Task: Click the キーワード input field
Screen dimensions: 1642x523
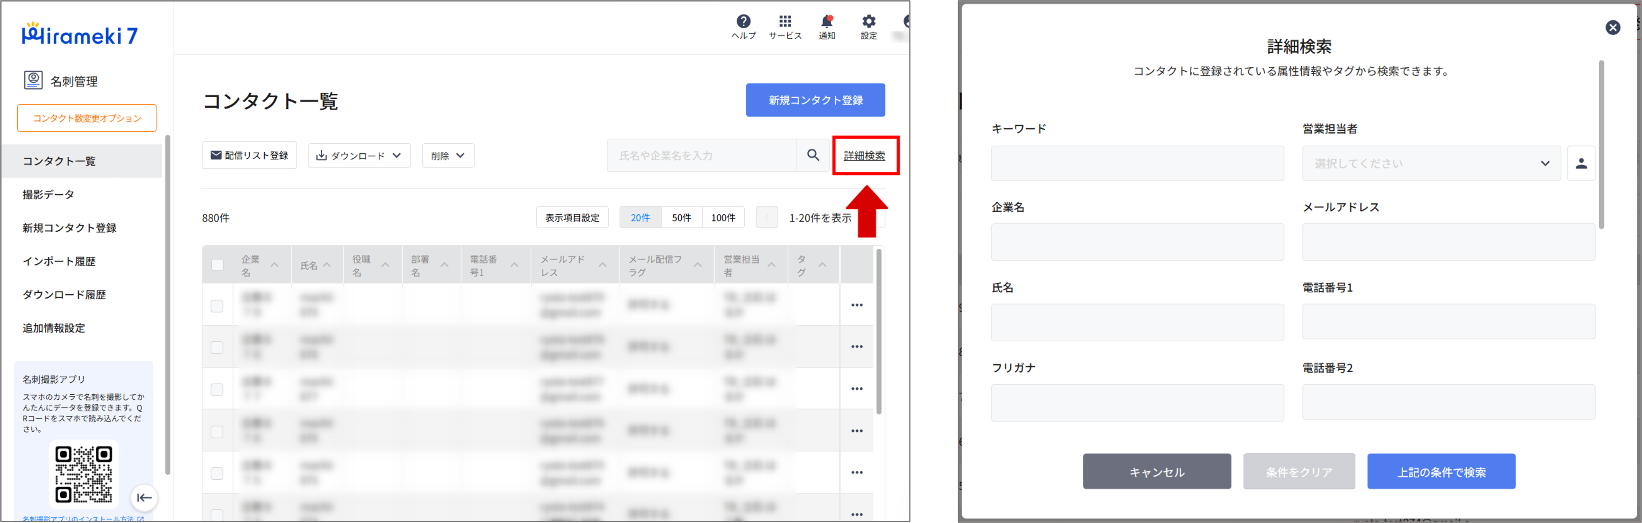Action: pyautogui.click(x=1136, y=164)
